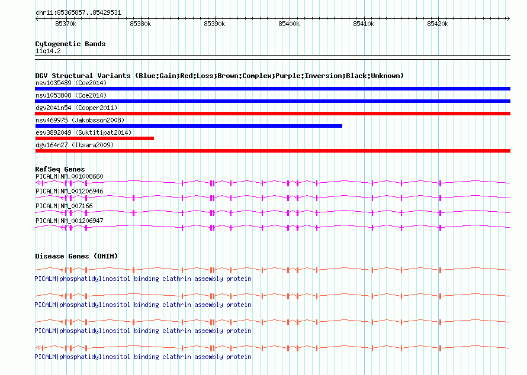Click the Disease Genes (OMIM) track title
527x375 pixels.
click(76, 256)
